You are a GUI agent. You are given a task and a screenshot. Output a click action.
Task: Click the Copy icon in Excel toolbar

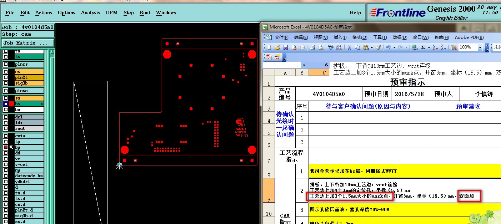[x=358, y=47]
